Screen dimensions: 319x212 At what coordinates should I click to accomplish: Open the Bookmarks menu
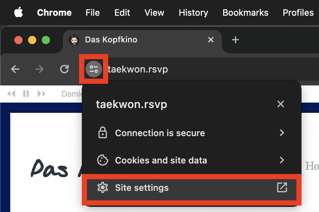pos(245,13)
